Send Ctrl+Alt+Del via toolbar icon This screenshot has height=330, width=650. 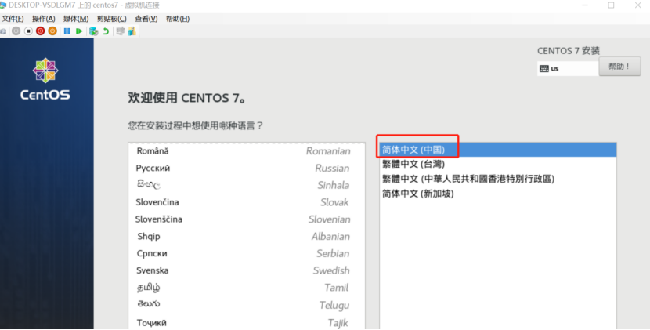[3, 31]
